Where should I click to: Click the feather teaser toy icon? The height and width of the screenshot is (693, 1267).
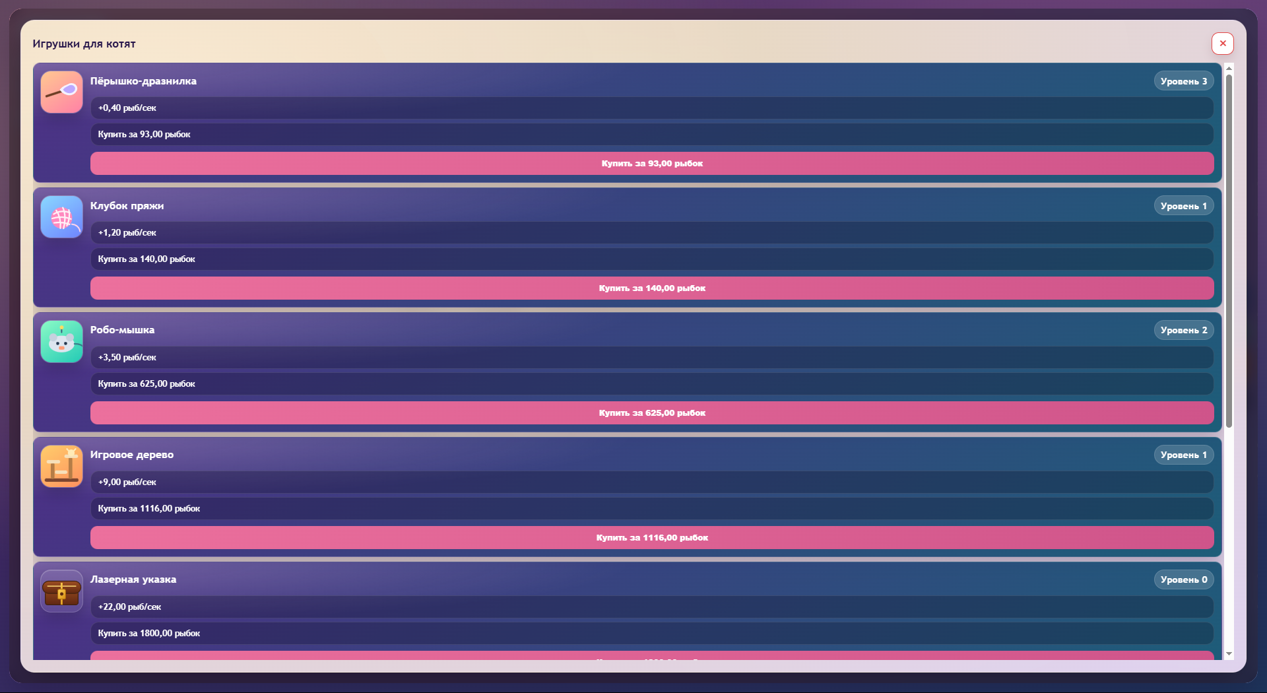coord(61,92)
